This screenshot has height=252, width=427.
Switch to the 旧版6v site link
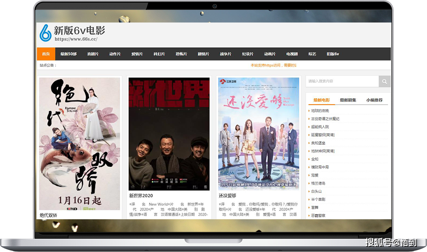pyautogui.click(x=333, y=54)
